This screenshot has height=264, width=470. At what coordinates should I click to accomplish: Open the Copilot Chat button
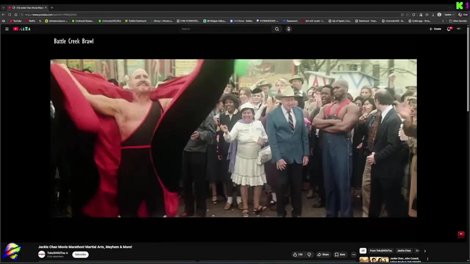tap(463, 15)
